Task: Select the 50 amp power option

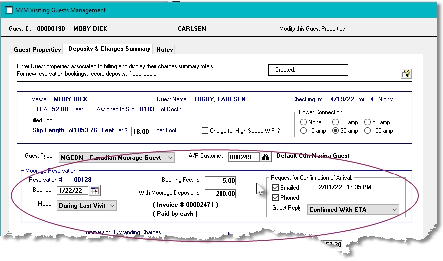Action: pos(367,122)
